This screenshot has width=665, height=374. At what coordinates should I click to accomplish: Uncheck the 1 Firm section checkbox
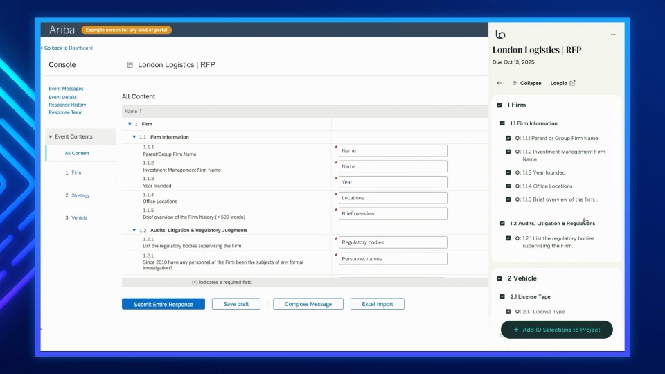pyautogui.click(x=499, y=105)
